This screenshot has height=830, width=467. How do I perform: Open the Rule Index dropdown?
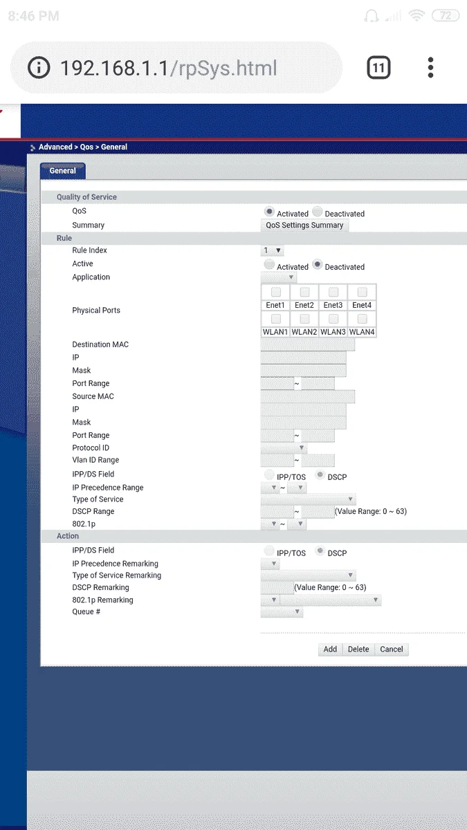coord(273,250)
